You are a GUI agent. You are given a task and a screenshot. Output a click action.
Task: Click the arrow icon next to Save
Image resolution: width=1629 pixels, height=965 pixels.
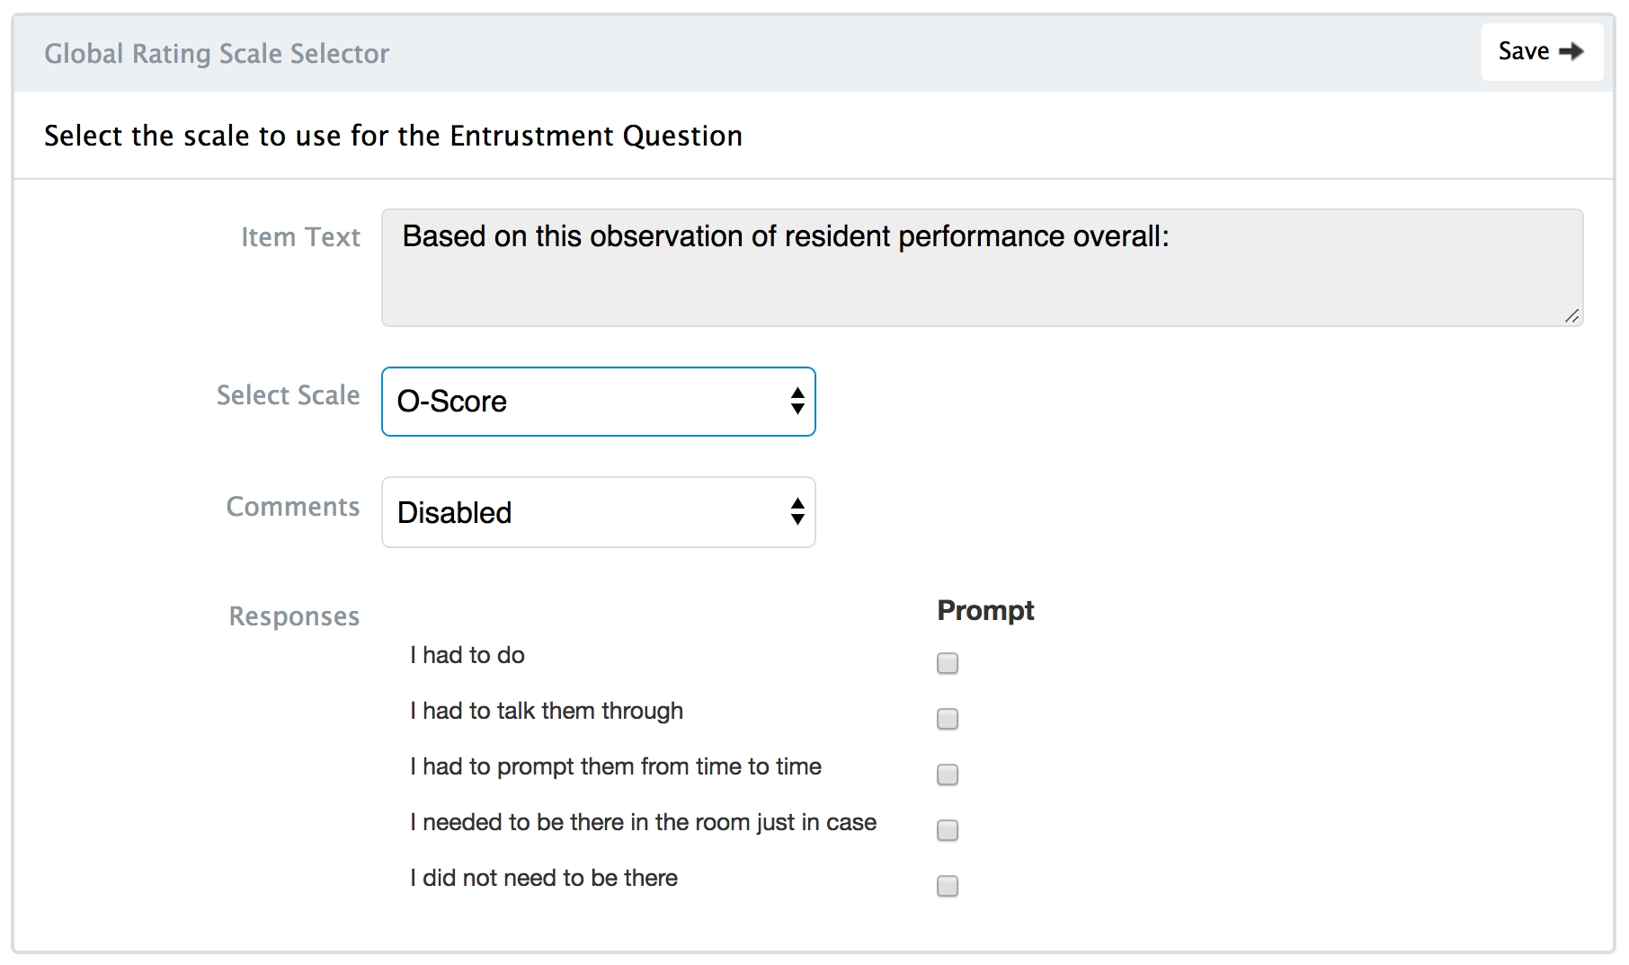coord(1571,52)
